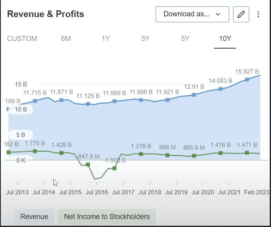The height and width of the screenshot is (227, 271).
Task: Toggle the Revenue series legend
Action: click(34, 217)
